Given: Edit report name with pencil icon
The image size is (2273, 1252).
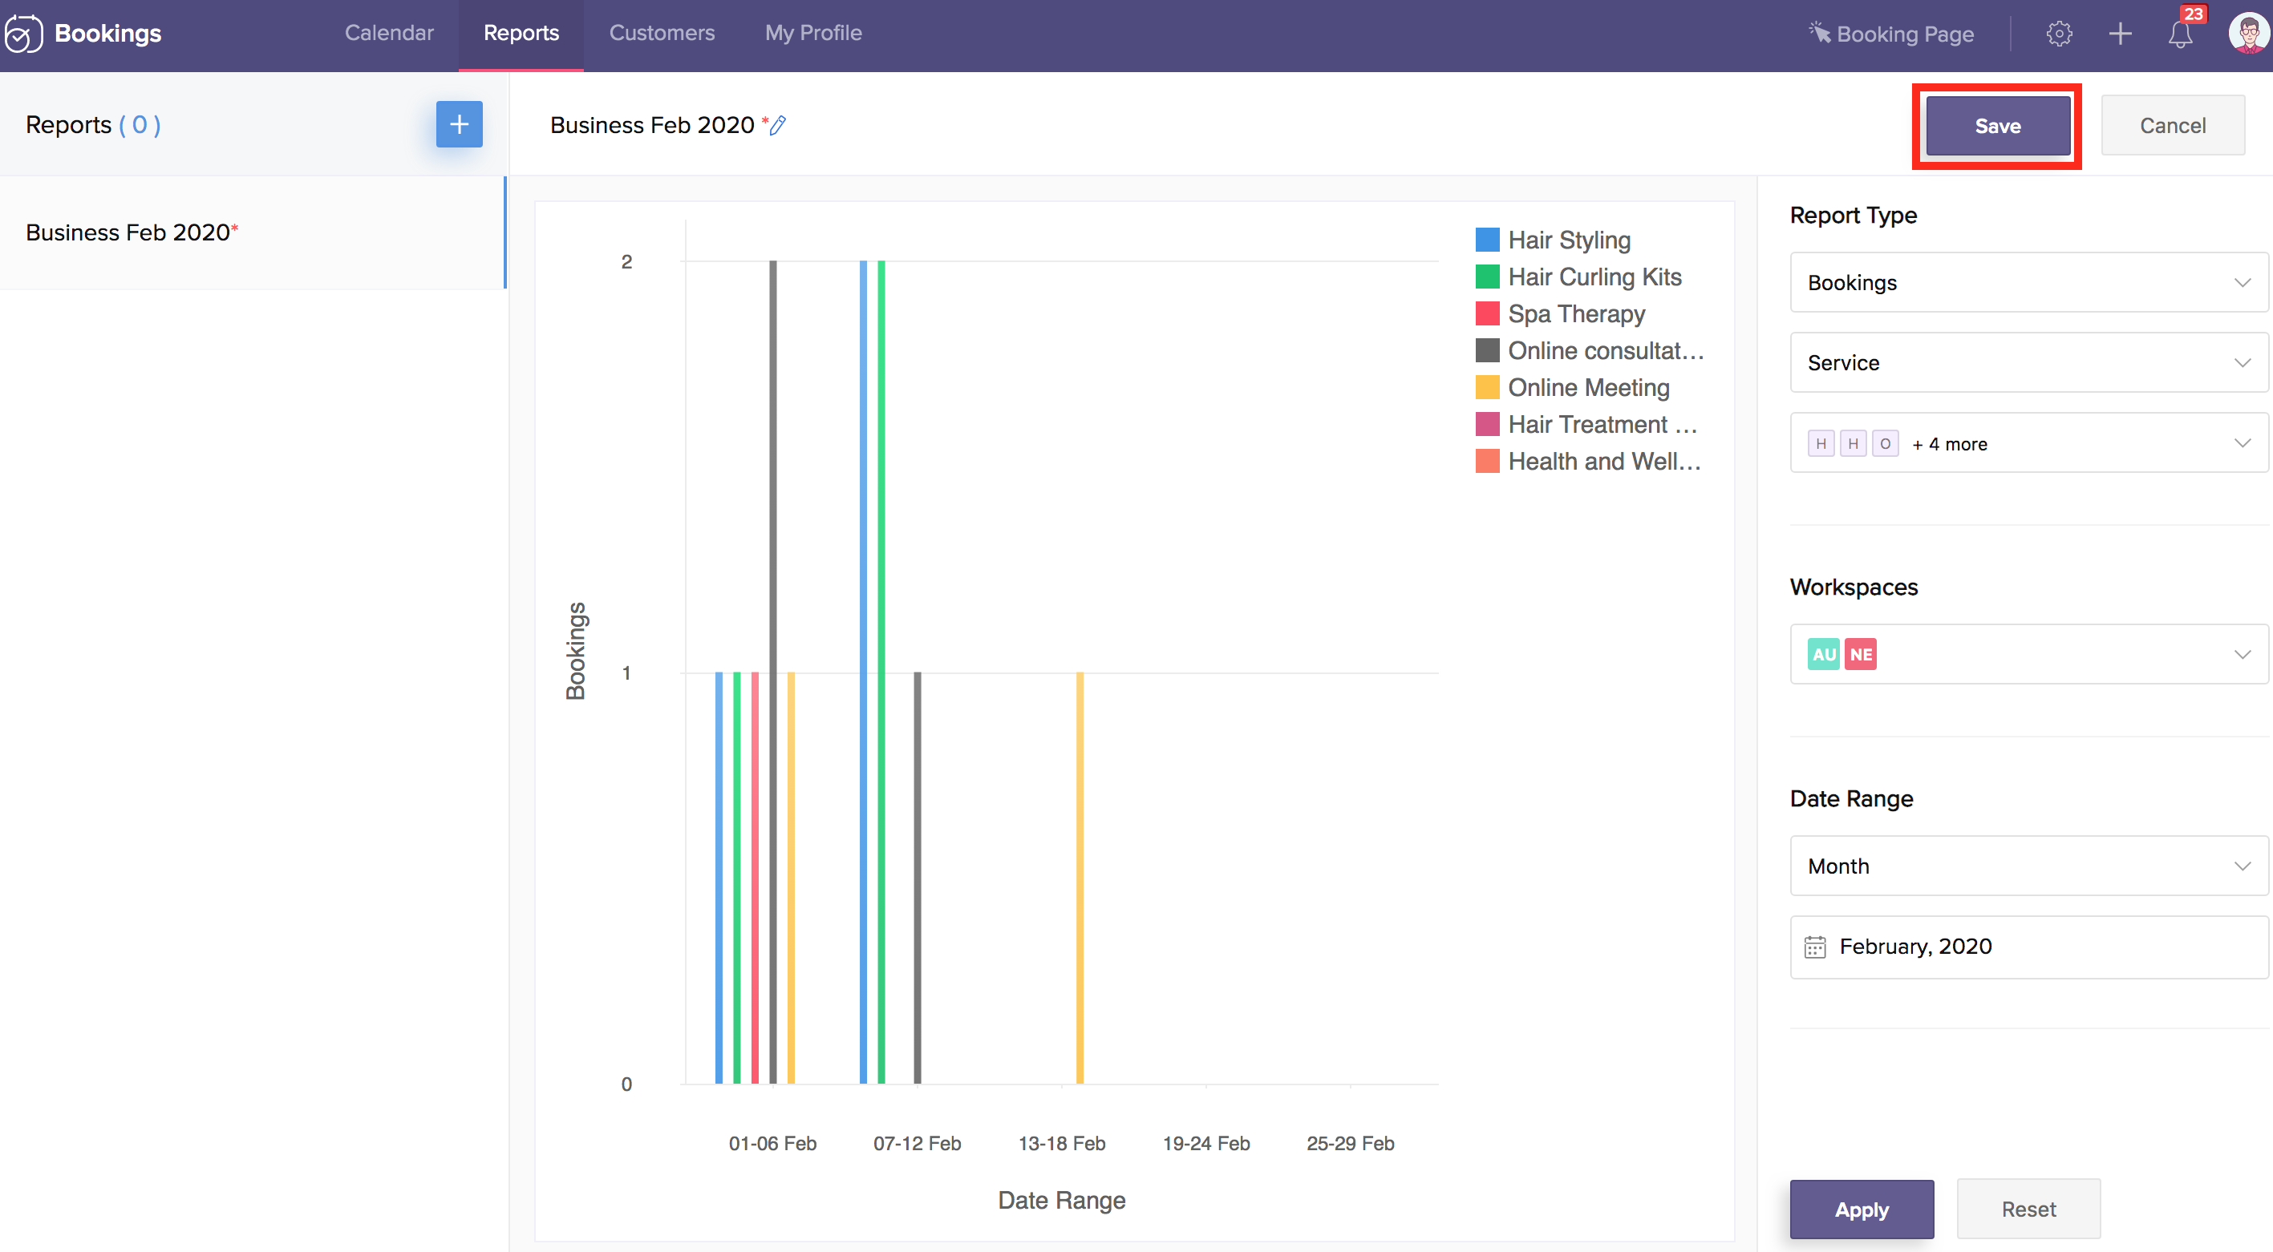Looking at the screenshot, I should click(x=777, y=125).
